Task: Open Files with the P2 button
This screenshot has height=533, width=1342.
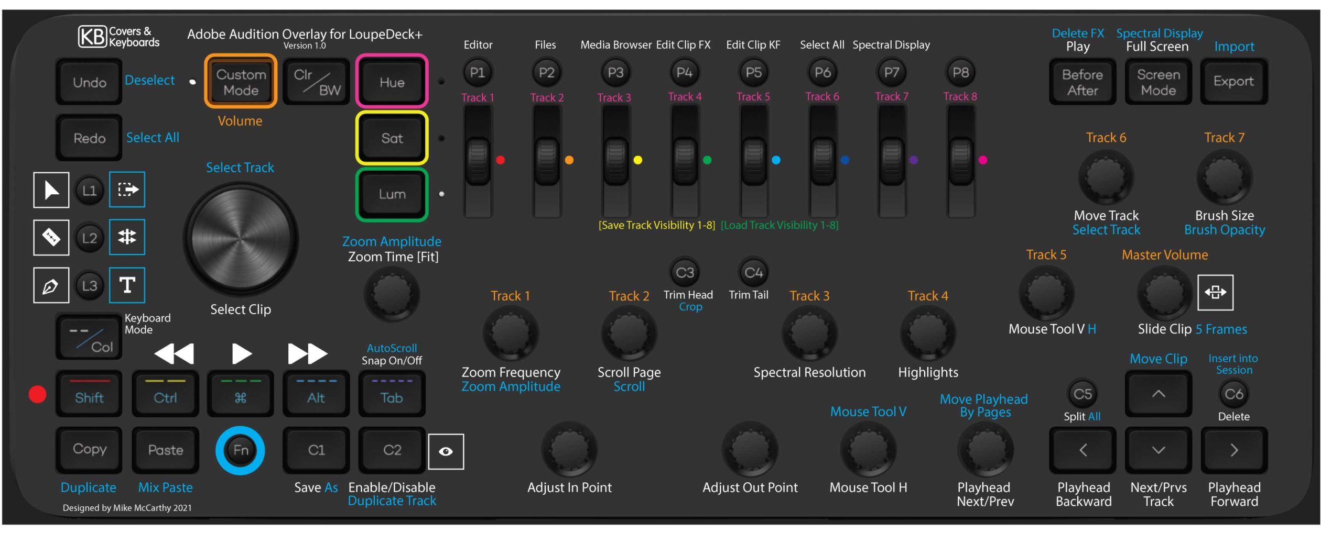Action: tap(546, 72)
